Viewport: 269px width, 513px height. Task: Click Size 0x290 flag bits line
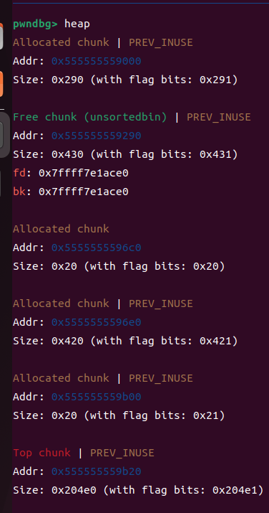tap(125, 80)
